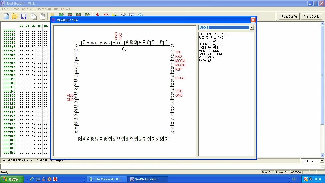Screen dimensions: 325x183
Task: Open the Файл menu
Action: tap(5, 9)
